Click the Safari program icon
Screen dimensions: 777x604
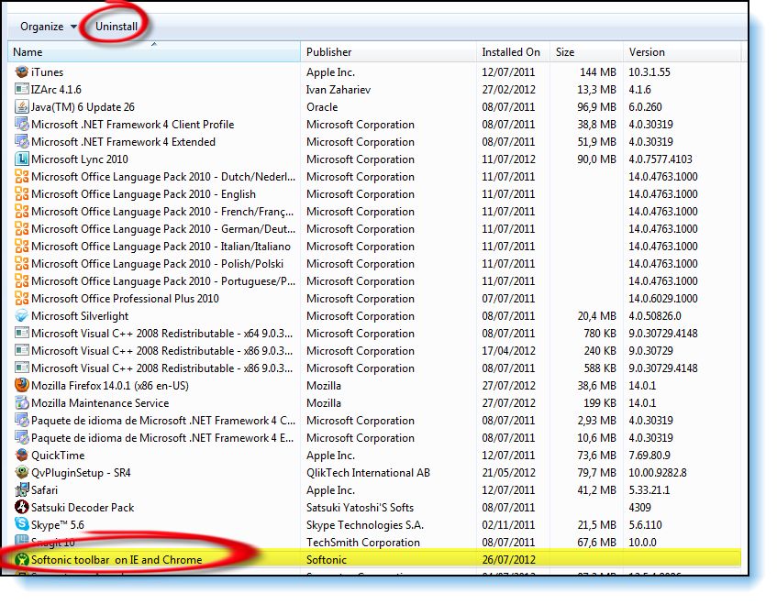pyautogui.click(x=22, y=490)
